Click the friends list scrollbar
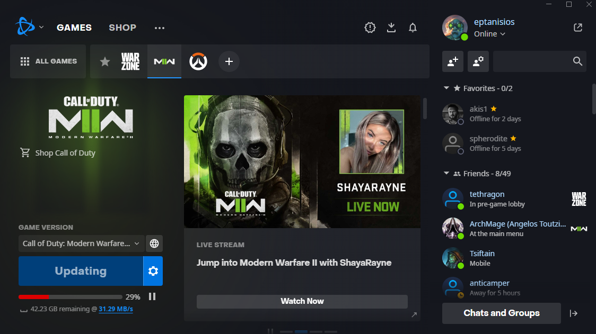The width and height of the screenshot is (596, 334). pos(594,99)
